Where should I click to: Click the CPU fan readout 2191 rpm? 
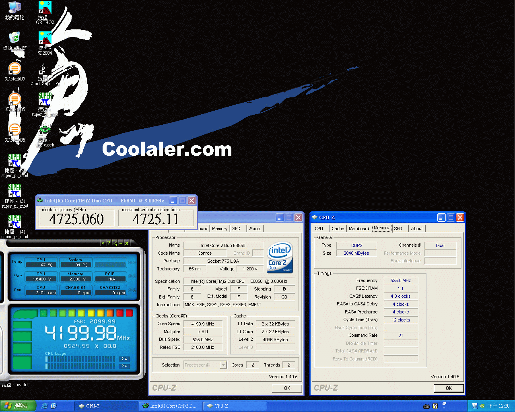[41, 293]
